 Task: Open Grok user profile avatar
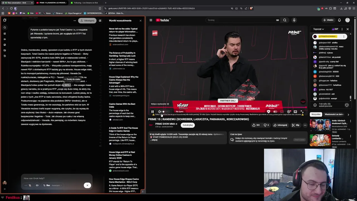pos(4,183)
